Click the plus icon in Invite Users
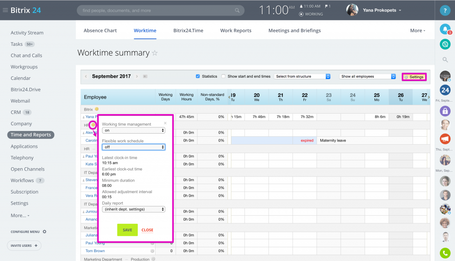Viewport: 455px width, 261px height. (x=36, y=245)
